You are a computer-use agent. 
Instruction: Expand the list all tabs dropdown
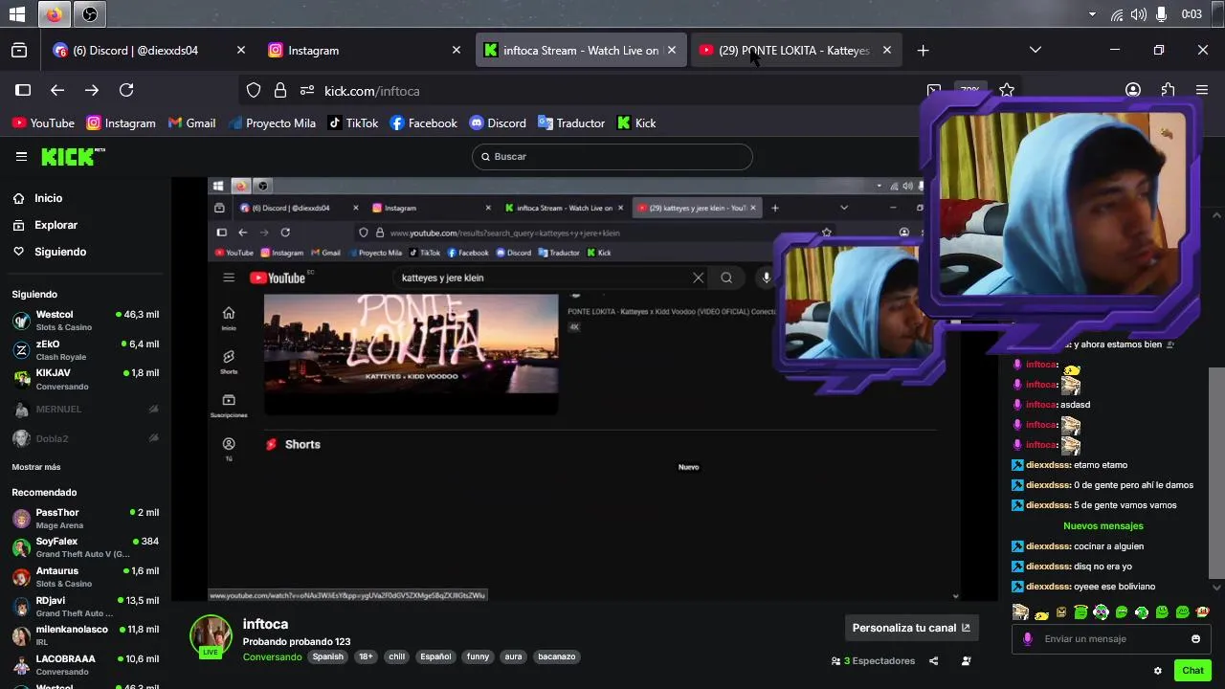pyautogui.click(x=1035, y=50)
